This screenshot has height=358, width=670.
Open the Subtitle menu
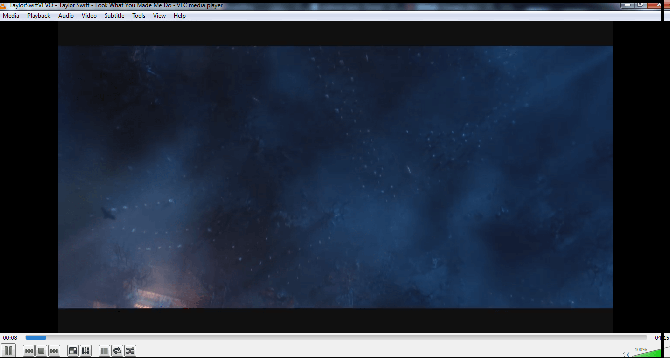pos(114,16)
